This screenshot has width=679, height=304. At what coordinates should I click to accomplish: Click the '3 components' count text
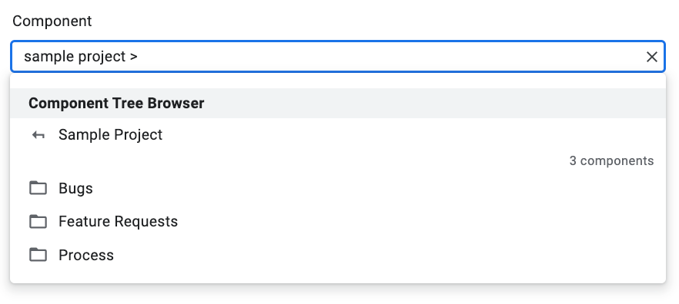pyautogui.click(x=611, y=161)
